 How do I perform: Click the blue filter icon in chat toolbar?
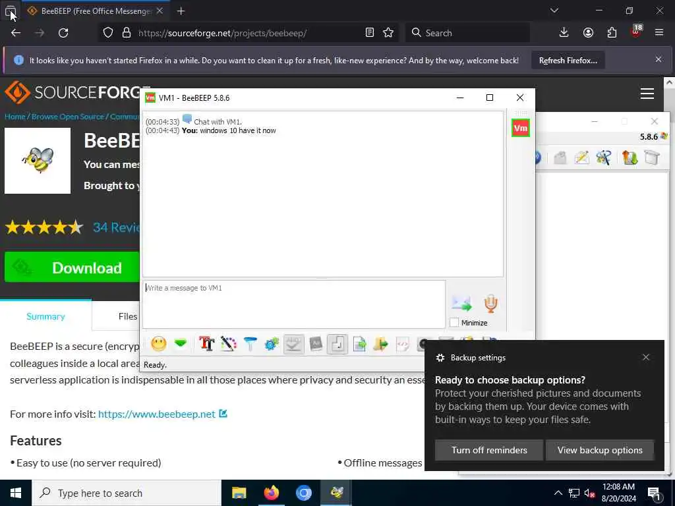tap(250, 344)
